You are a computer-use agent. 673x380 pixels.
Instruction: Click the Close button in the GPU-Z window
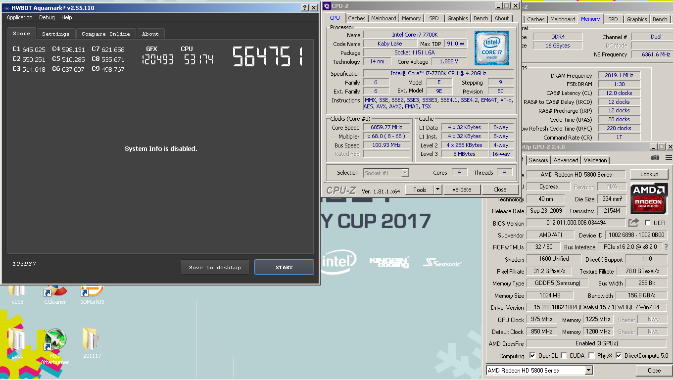pos(654,370)
